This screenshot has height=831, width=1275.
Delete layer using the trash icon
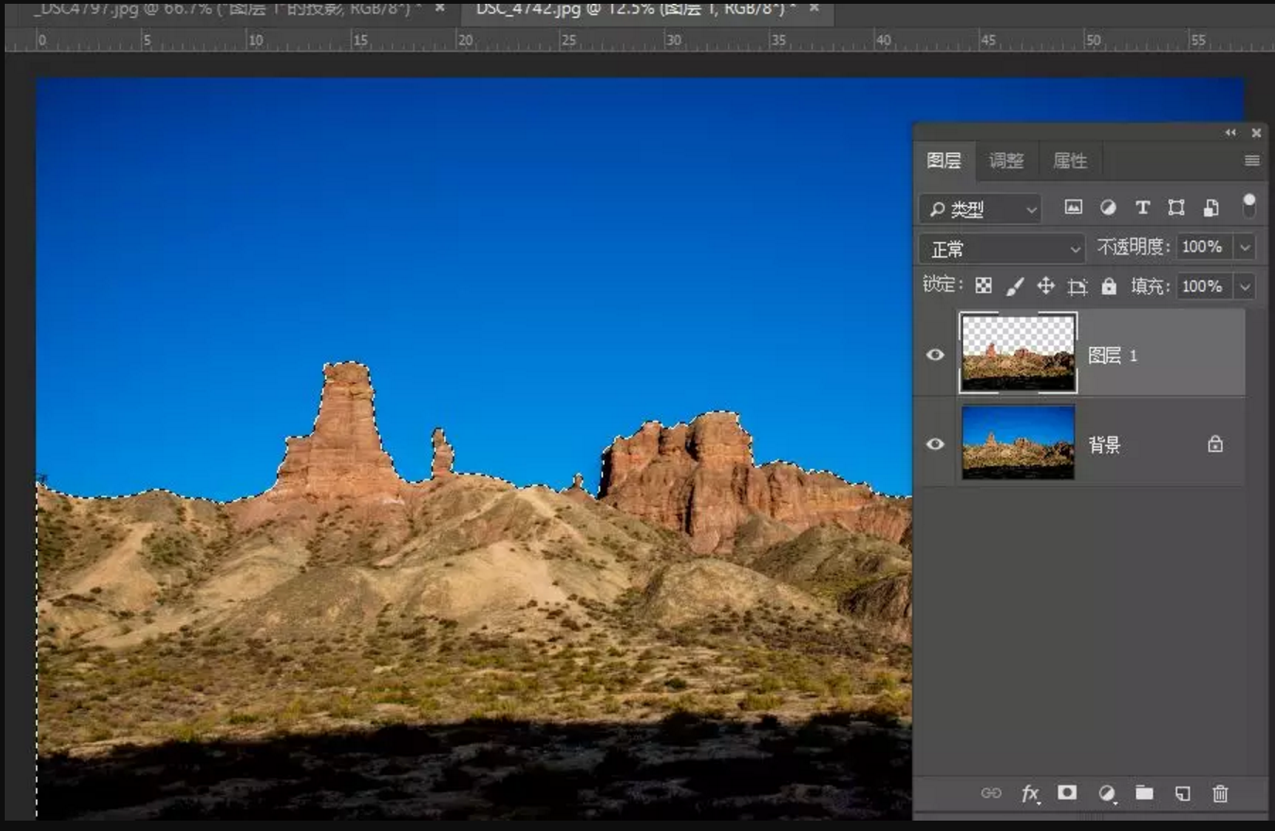coord(1220,794)
